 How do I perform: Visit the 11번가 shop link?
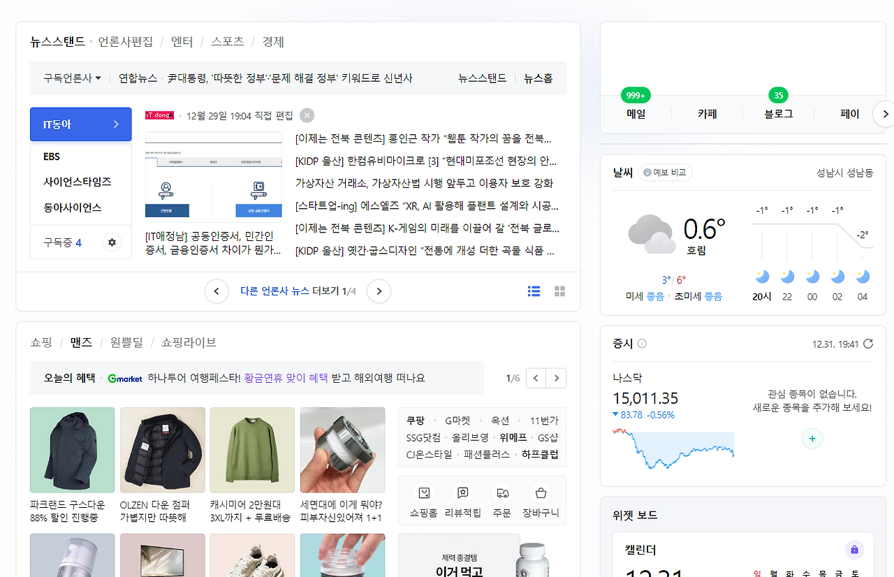click(x=544, y=421)
